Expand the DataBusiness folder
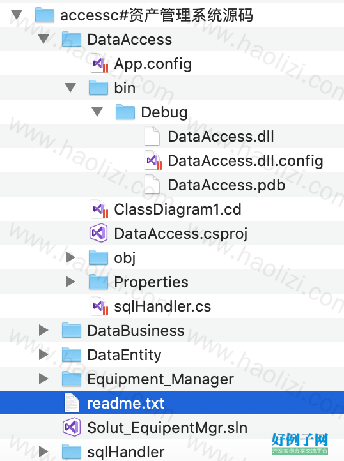Image resolution: width=344 pixels, height=461 pixels. point(43,330)
